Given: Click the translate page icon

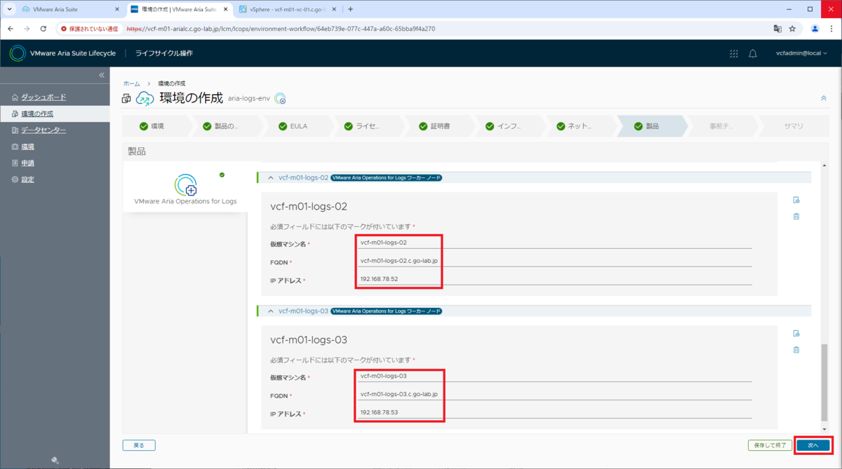Looking at the screenshot, I should pyautogui.click(x=777, y=29).
